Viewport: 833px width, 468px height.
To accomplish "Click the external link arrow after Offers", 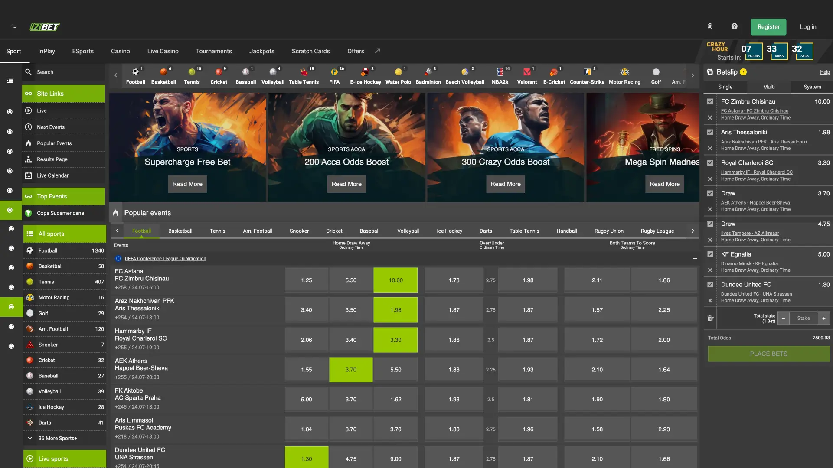I will [x=377, y=51].
